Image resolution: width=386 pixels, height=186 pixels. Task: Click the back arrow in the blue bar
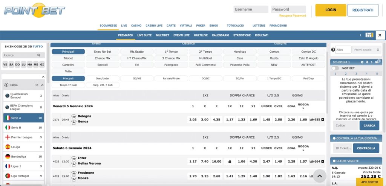(x=360, y=35)
